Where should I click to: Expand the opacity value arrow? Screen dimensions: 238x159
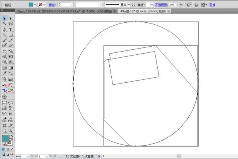pyautogui.click(x=177, y=5)
